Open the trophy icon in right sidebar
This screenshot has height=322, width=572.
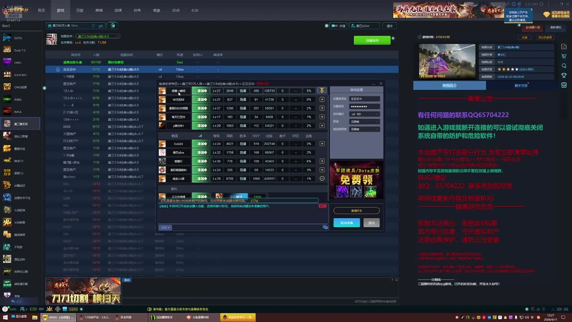[564, 75]
